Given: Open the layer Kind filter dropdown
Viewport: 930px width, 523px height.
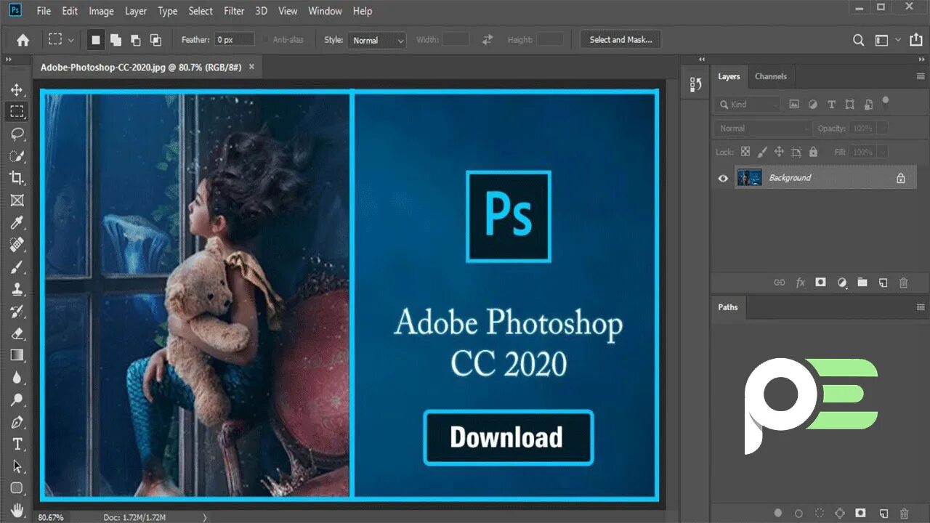Looking at the screenshot, I should (748, 105).
